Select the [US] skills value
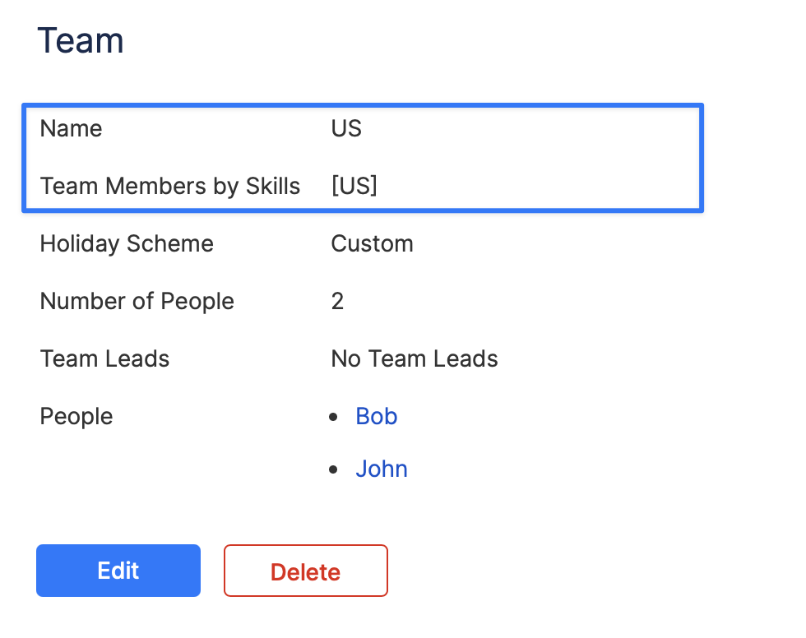This screenshot has height=638, width=806. click(354, 186)
